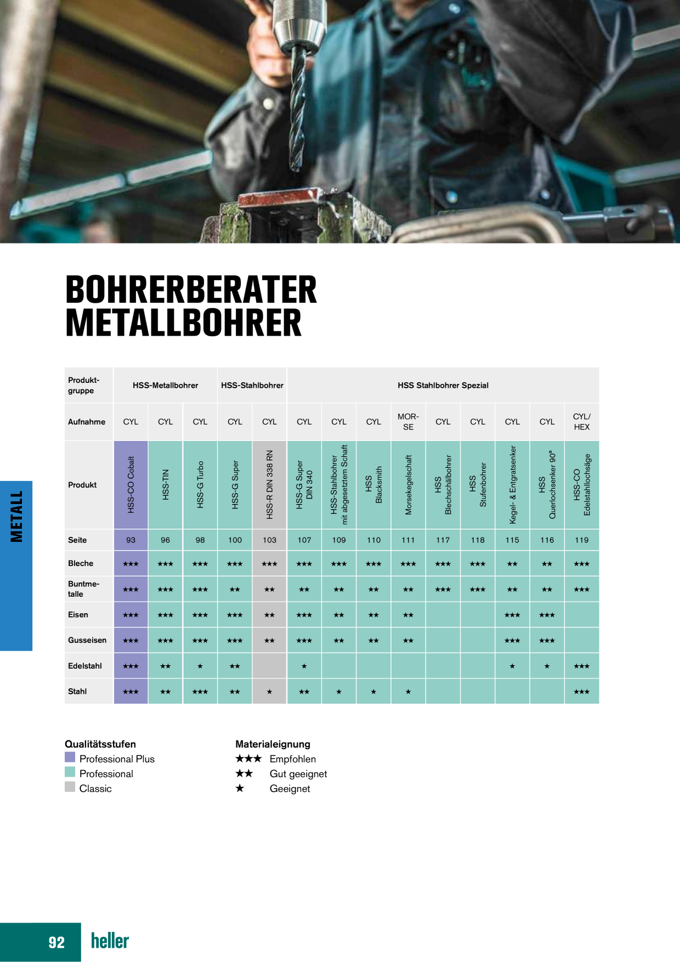Screen dimensions: 680x962
Task: Click page number 92 in footer
Action: (56, 942)
